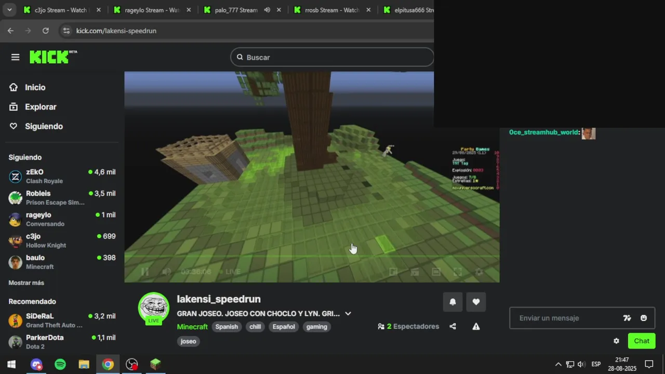Screen dimensions: 665x374
Task: Follow channel with the heart button
Action: tap(476, 302)
